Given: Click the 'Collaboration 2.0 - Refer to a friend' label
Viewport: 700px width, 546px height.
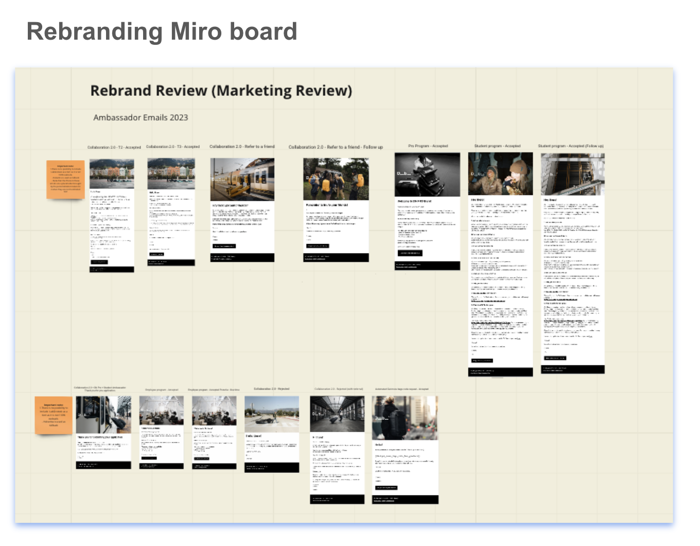Looking at the screenshot, I should click(242, 147).
